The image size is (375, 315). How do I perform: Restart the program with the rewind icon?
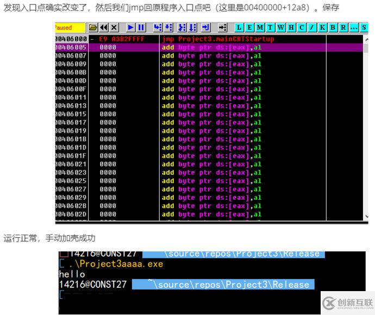[x=104, y=28]
